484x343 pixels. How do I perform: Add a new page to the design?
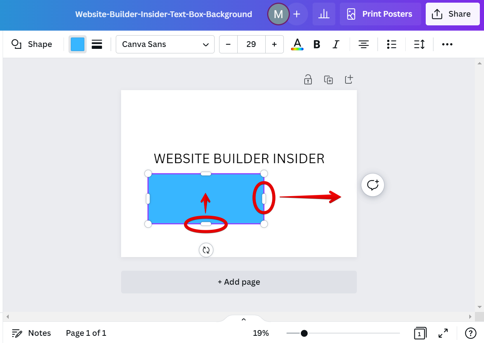pyautogui.click(x=238, y=282)
